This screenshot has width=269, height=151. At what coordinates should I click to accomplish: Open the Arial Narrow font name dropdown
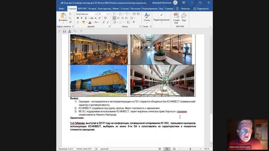(96, 14)
